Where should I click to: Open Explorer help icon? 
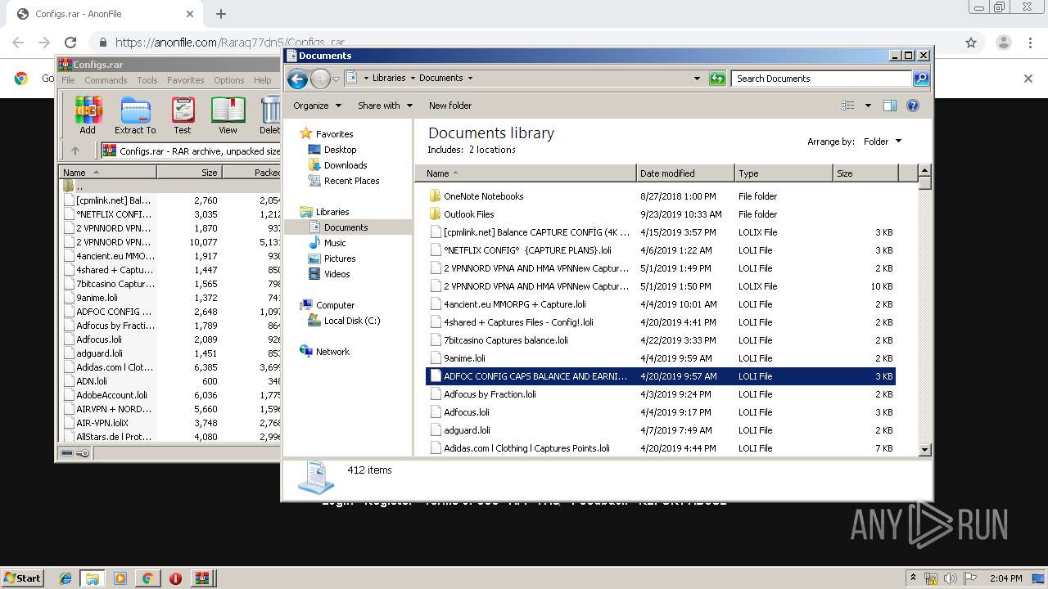913,106
